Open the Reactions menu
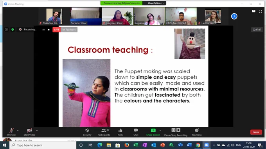This screenshot has height=149, width=266. tap(196, 132)
